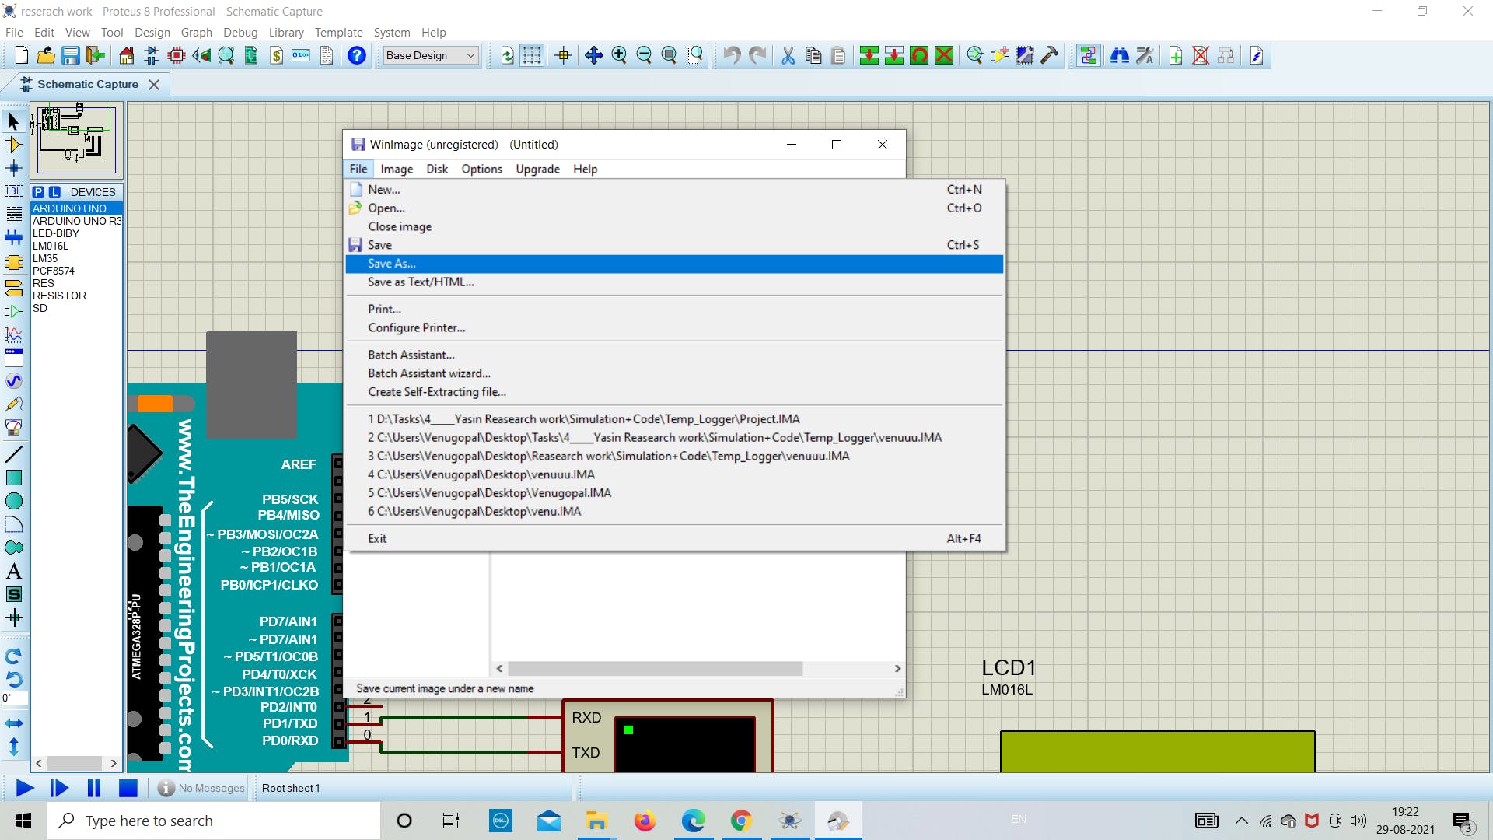Click the schematic overview thumbnail
The height and width of the screenshot is (840, 1493).
pyautogui.click(x=76, y=140)
